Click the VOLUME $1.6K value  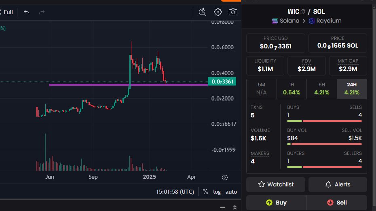(258, 138)
